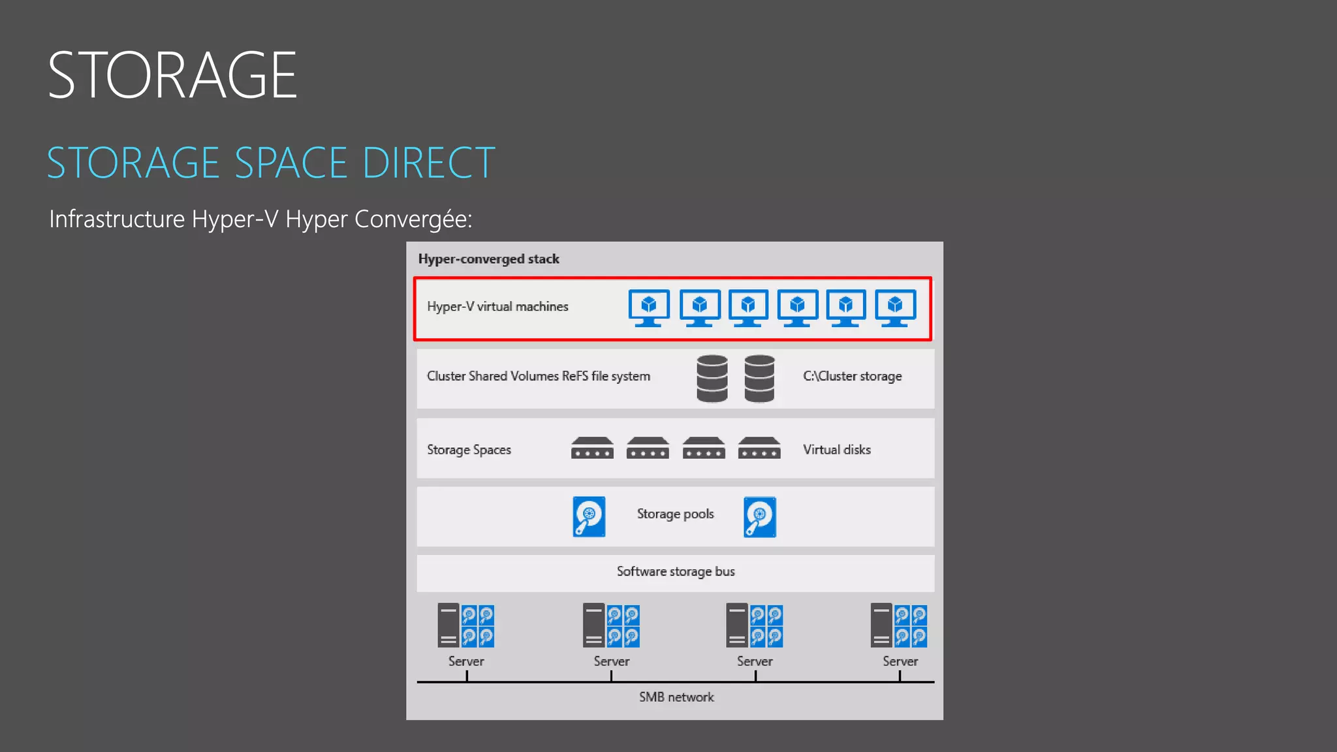The width and height of the screenshot is (1337, 752).
Task: Select the third virtual machine monitor icon
Action: pos(748,307)
